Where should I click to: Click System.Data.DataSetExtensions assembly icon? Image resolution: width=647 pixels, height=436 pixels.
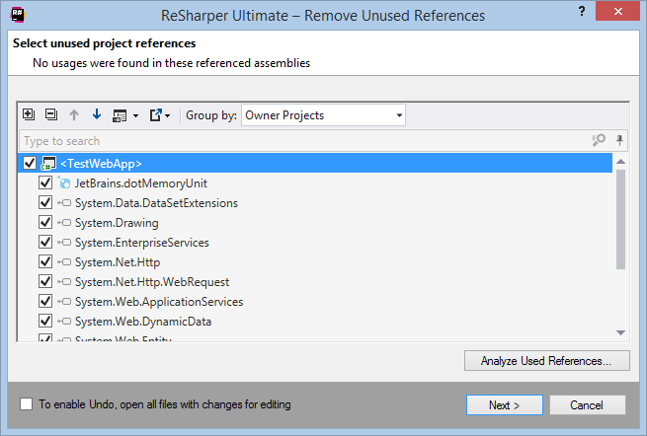64,203
